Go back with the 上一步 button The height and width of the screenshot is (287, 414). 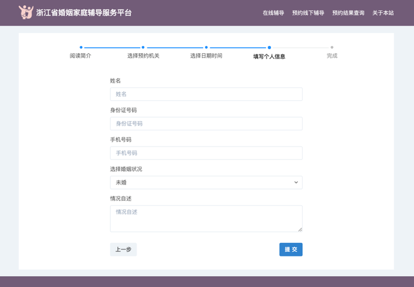click(124, 249)
